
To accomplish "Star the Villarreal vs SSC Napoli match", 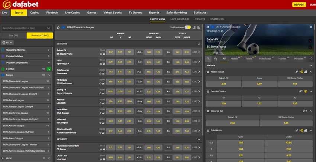I will coord(101,123).
